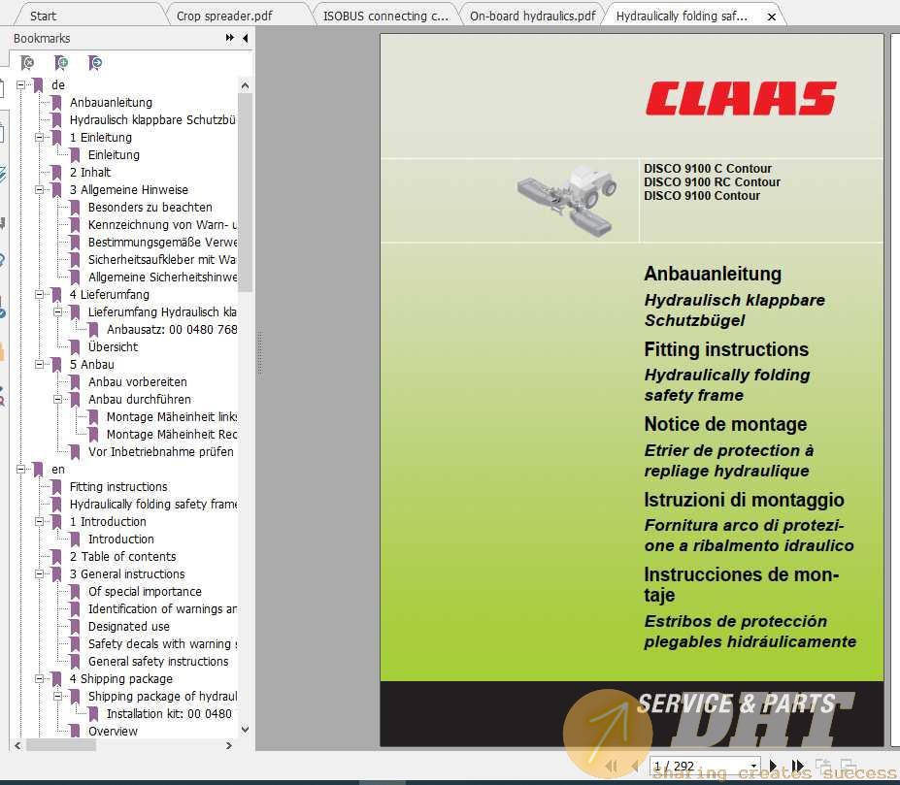Collapse 'Shipping package of hydraul' sub-node
Viewport: 900px width, 785px height.
[x=57, y=696]
